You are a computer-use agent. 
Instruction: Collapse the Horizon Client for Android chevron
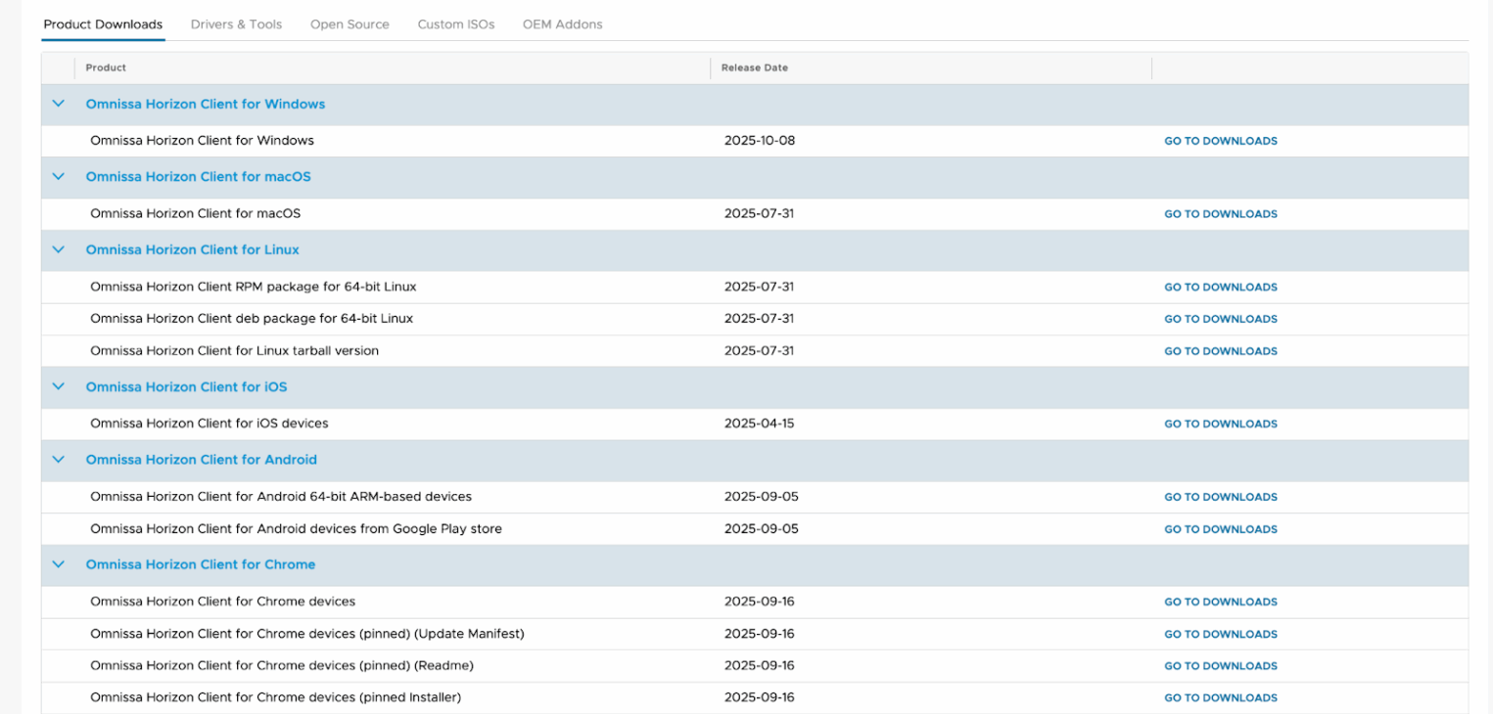click(x=58, y=460)
